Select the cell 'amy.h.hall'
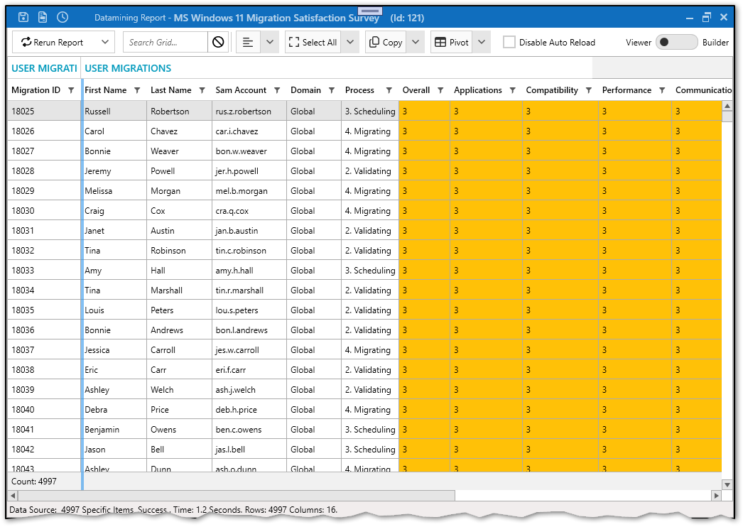743x527 pixels. (x=249, y=270)
